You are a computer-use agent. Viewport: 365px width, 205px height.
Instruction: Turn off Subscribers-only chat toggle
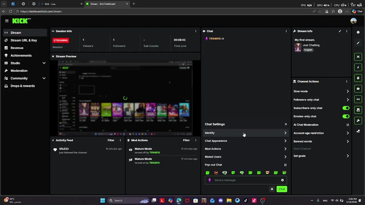pyautogui.click(x=346, y=108)
